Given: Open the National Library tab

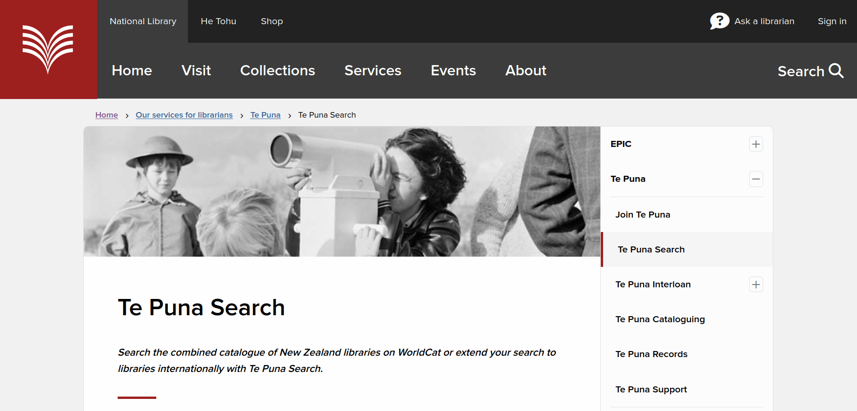Looking at the screenshot, I should pyautogui.click(x=143, y=21).
